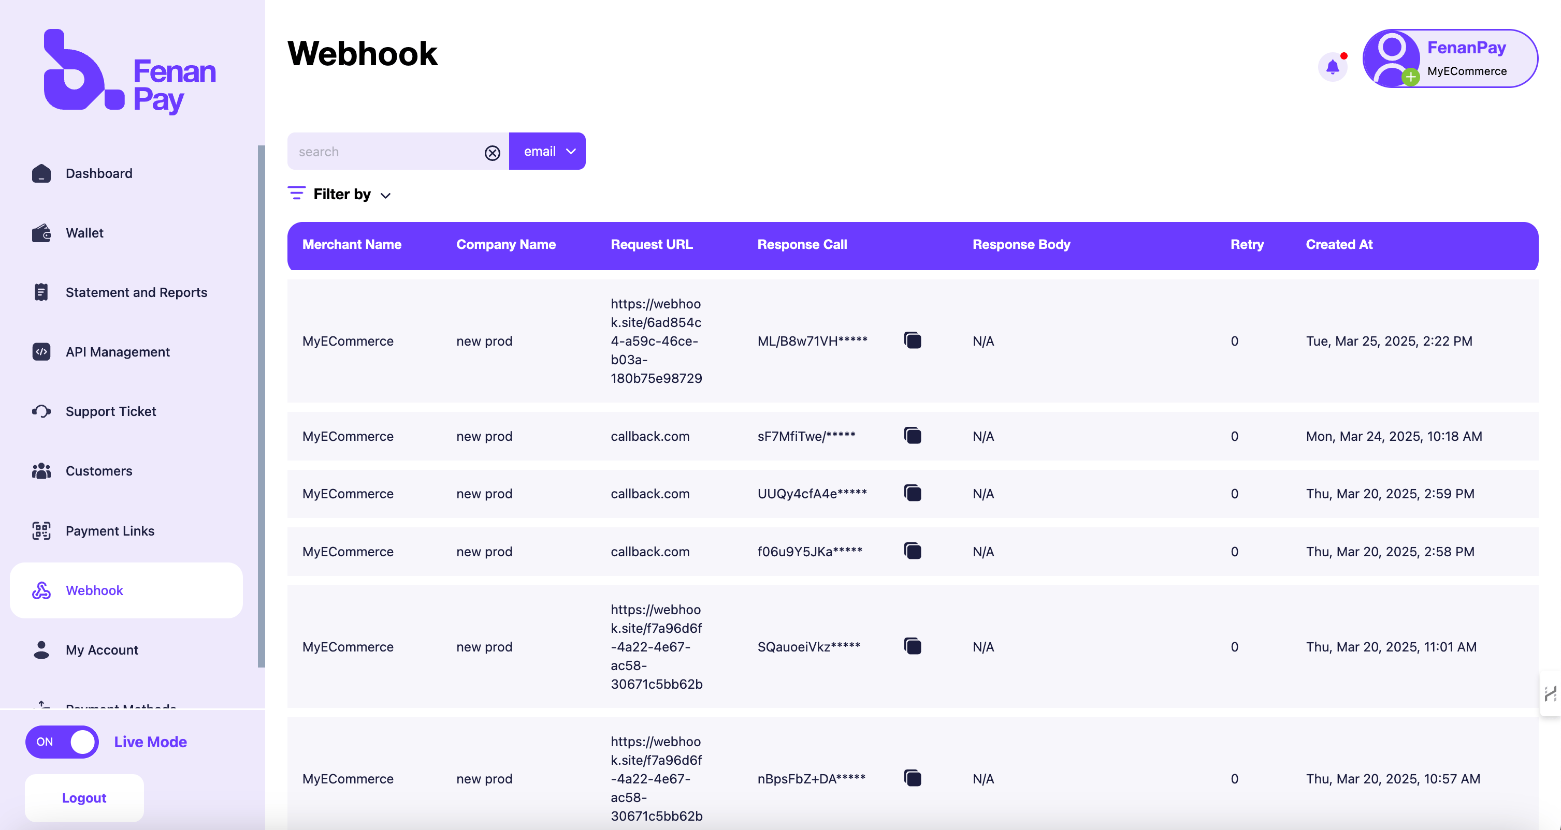Click Response Call column header
Viewport: 1561px width, 830px height.
[802, 245]
